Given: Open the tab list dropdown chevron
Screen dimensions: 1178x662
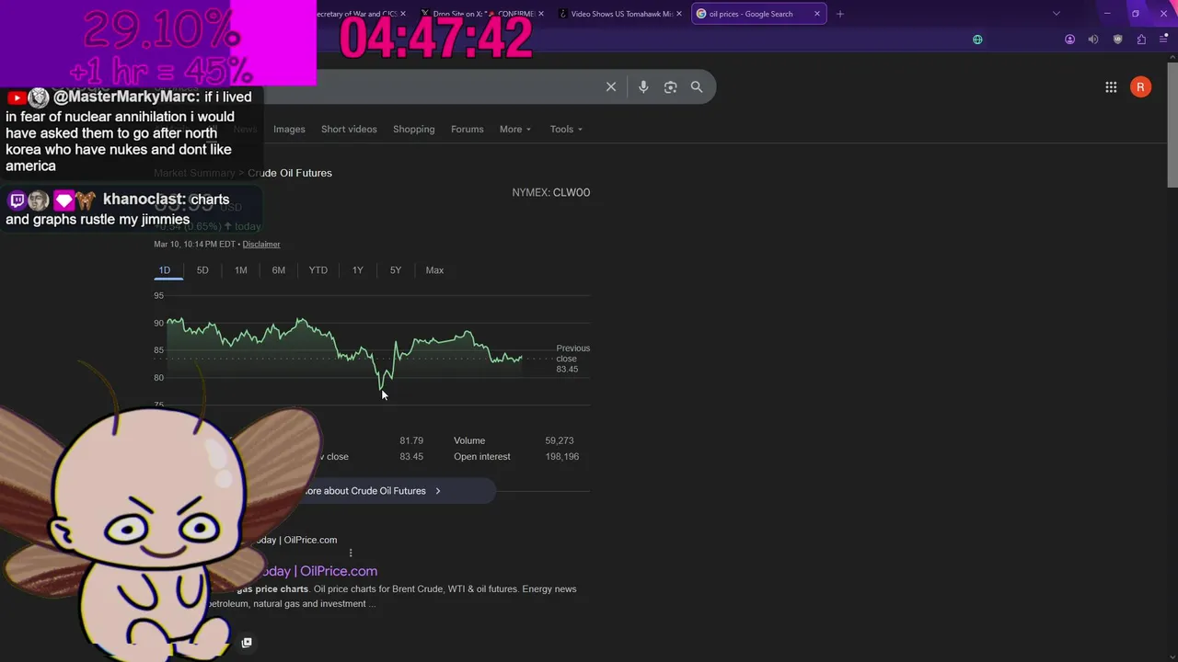Looking at the screenshot, I should point(1056,14).
